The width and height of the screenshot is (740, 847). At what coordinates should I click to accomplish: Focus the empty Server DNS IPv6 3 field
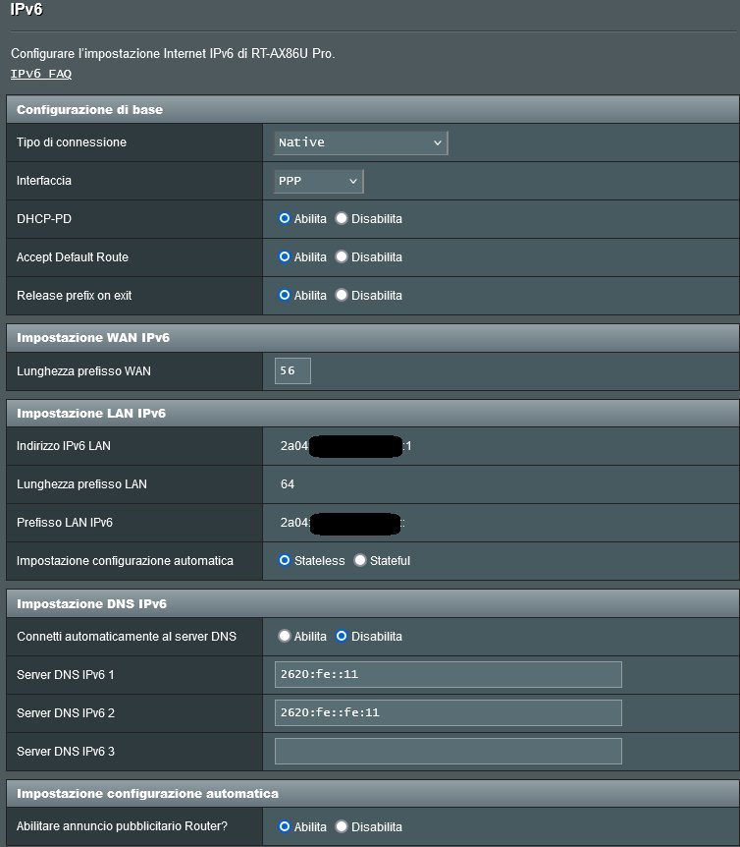(x=448, y=752)
